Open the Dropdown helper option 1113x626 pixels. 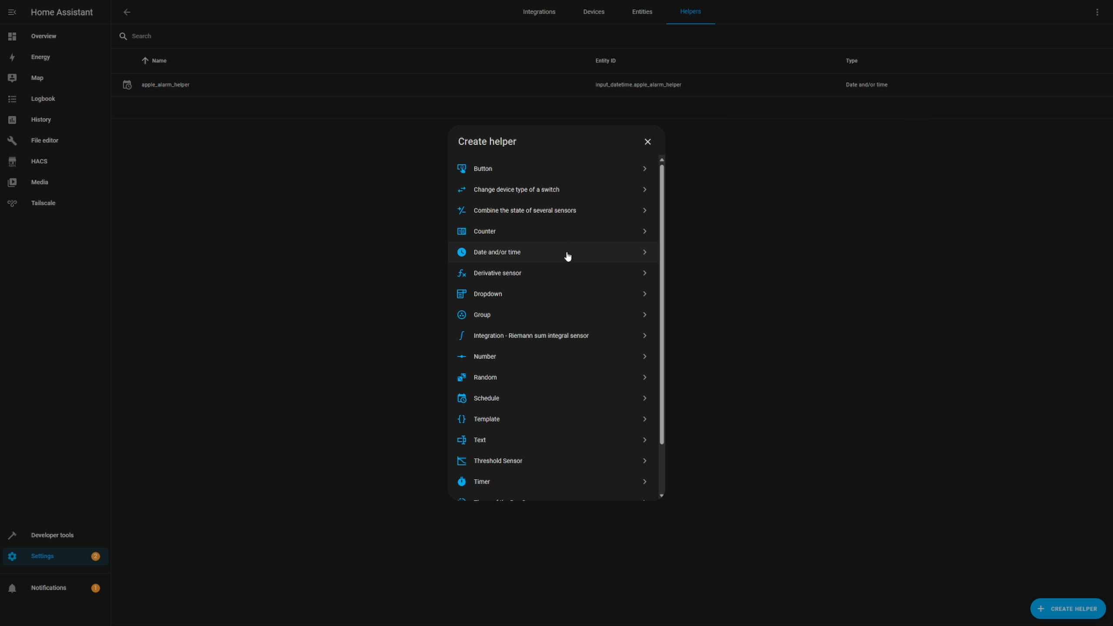tap(488, 294)
